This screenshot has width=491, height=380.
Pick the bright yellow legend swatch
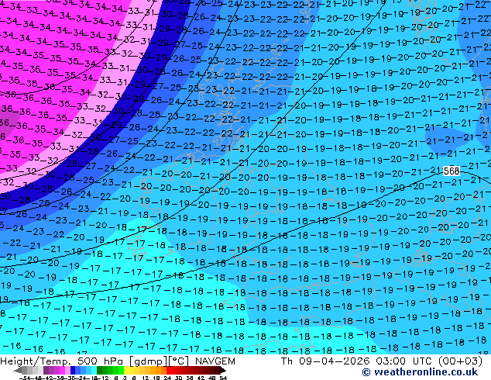point(126,370)
